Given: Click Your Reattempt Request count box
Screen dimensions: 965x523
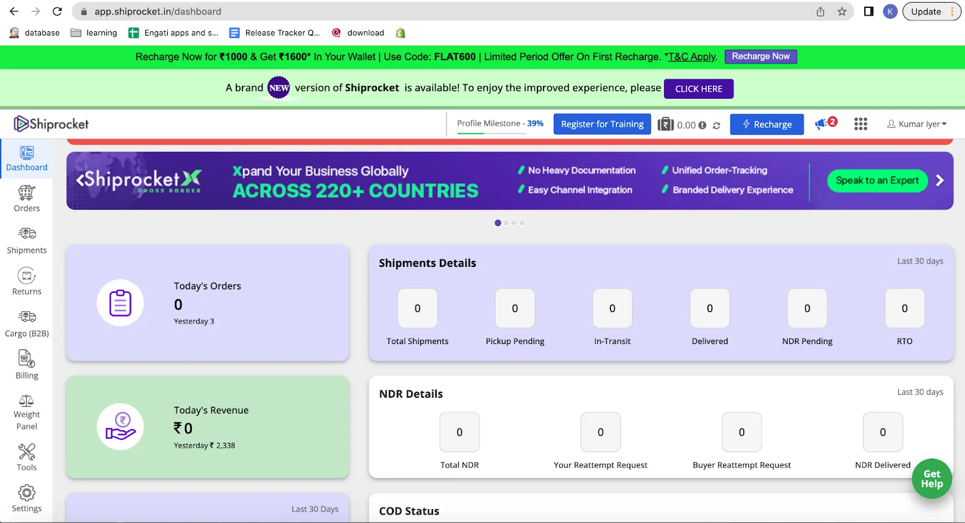Looking at the screenshot, I should point(601,432).
